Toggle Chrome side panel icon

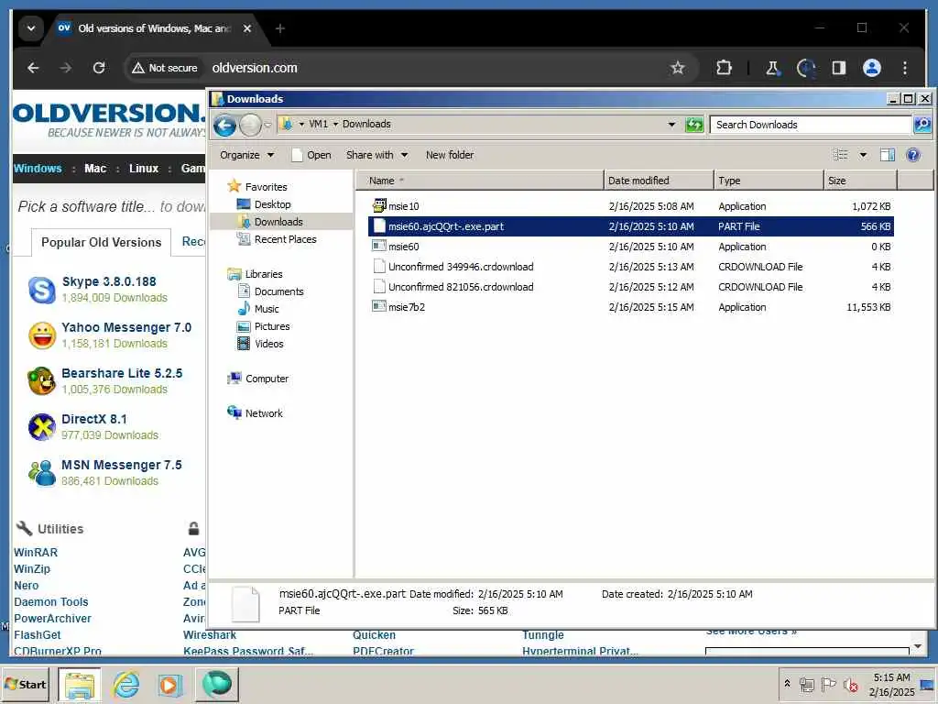(839, 68)
